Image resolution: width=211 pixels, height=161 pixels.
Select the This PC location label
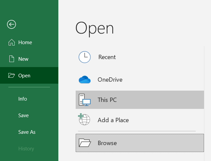[x=107, y=100]
